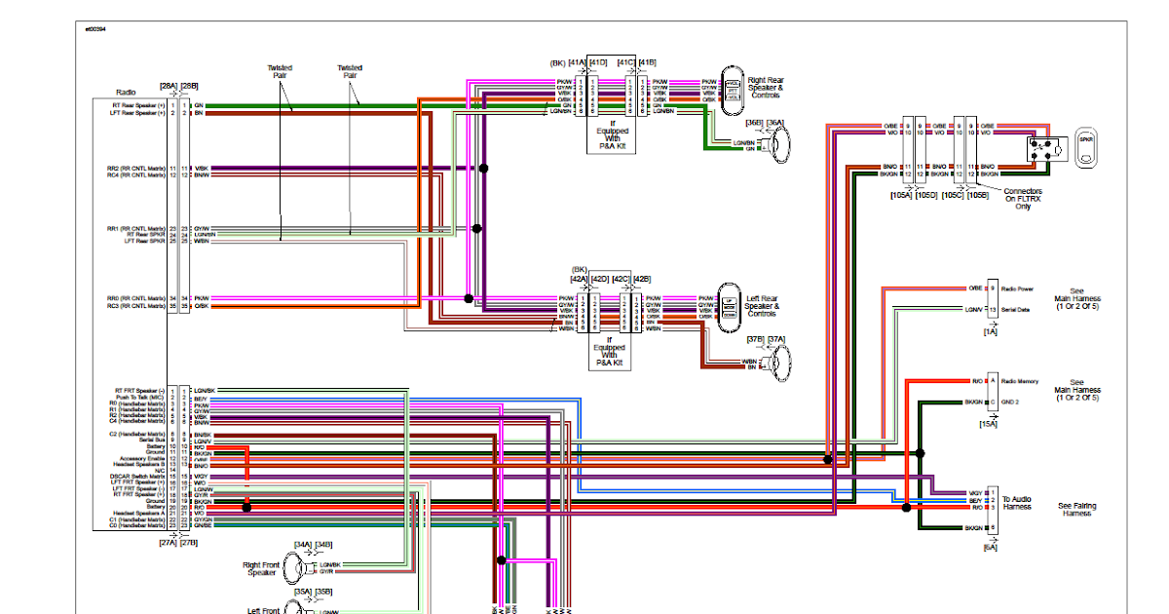Screen dimensions: 1169x614
Task: Click connector label [41A]
Action: (577, 63)
